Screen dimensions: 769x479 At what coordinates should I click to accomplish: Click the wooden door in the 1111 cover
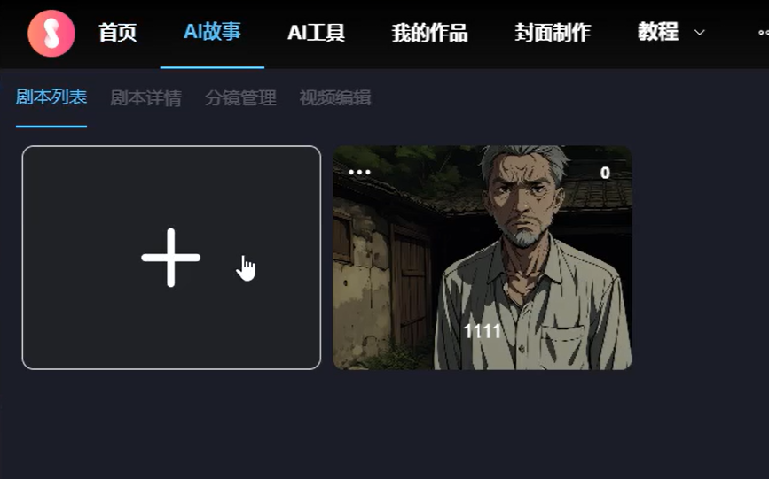click(411, 284)
